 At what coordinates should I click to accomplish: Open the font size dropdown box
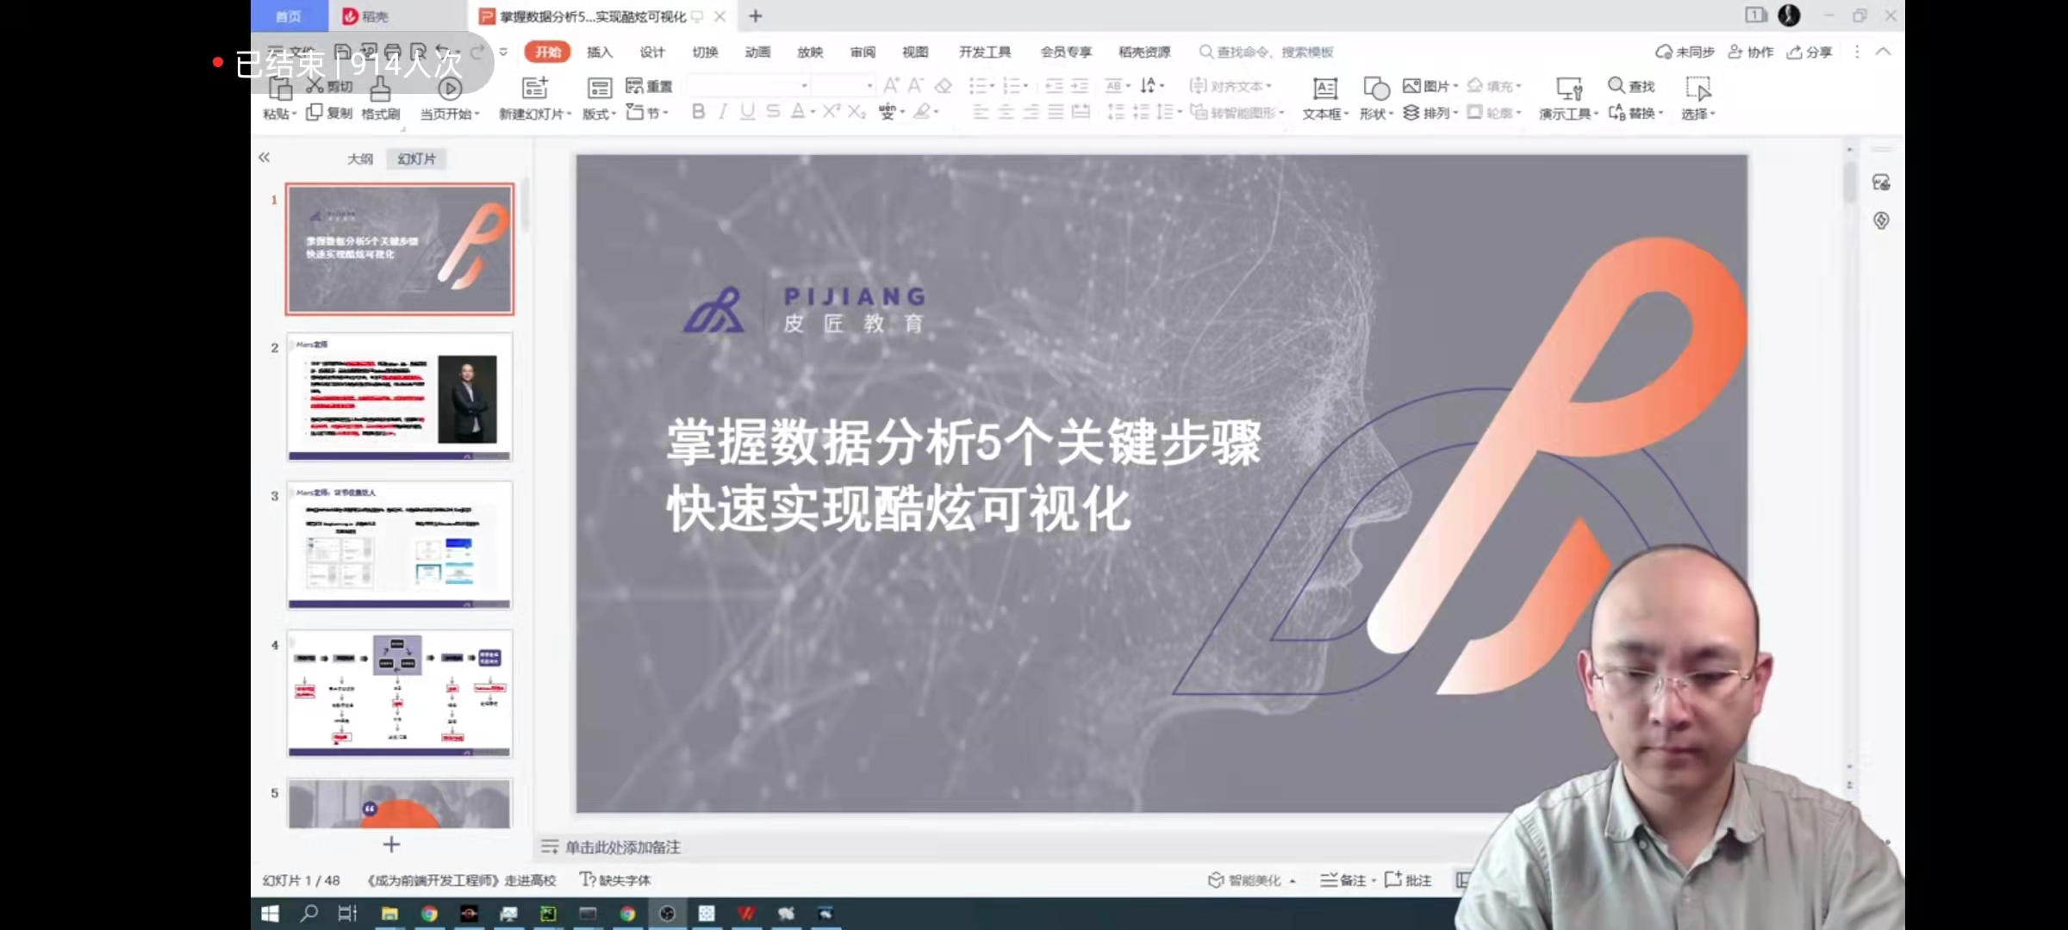point(844,85)
